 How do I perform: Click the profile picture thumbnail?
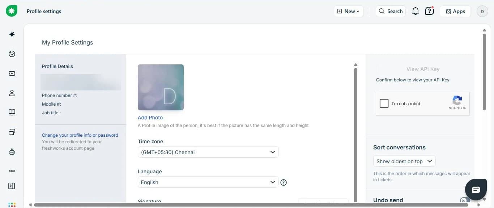click(x=161, y=87)
